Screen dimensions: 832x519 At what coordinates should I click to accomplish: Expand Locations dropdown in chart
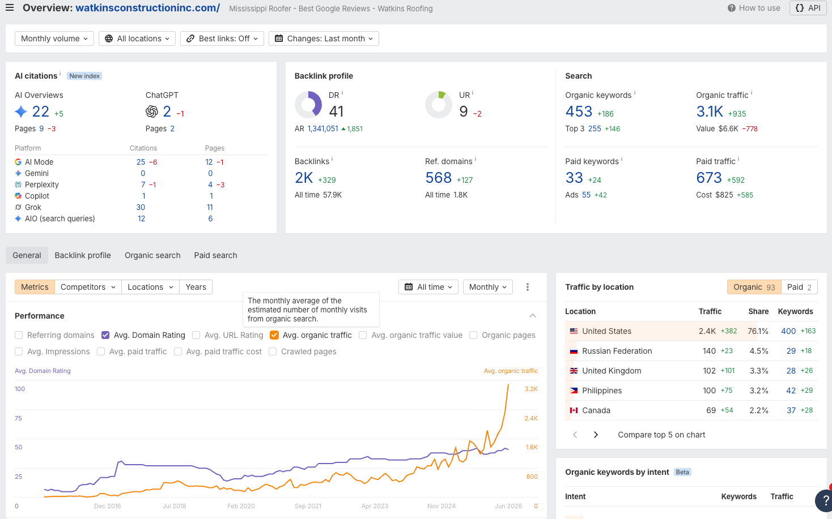pos(150,287)
